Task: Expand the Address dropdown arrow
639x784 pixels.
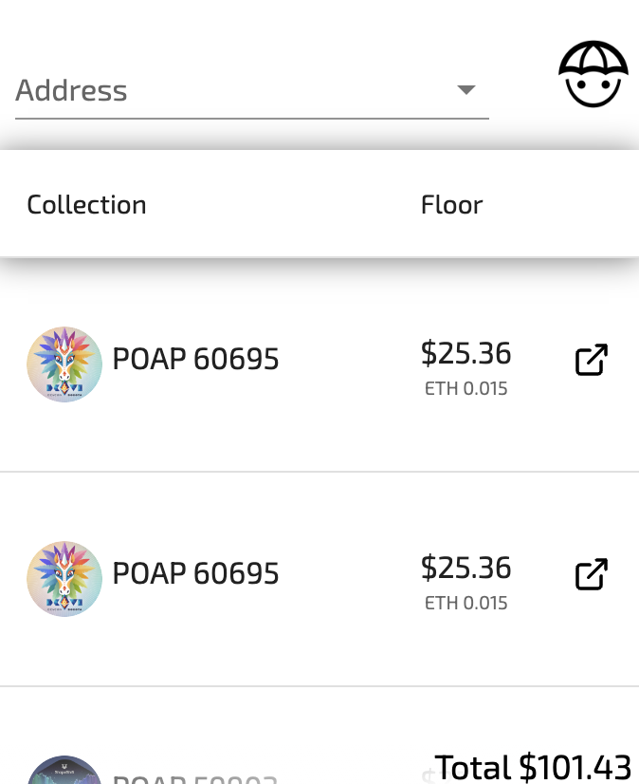Action: click(466, 90)
